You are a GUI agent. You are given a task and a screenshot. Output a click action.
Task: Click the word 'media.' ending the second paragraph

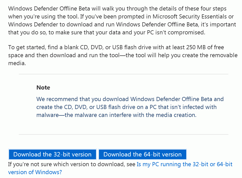point(17,63)
